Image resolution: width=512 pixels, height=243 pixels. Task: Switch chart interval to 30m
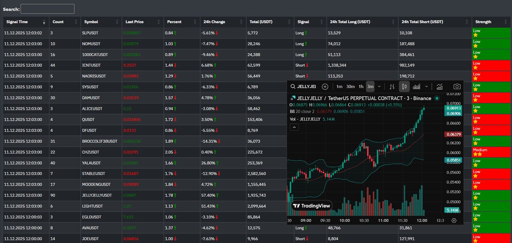pos(350,87)
